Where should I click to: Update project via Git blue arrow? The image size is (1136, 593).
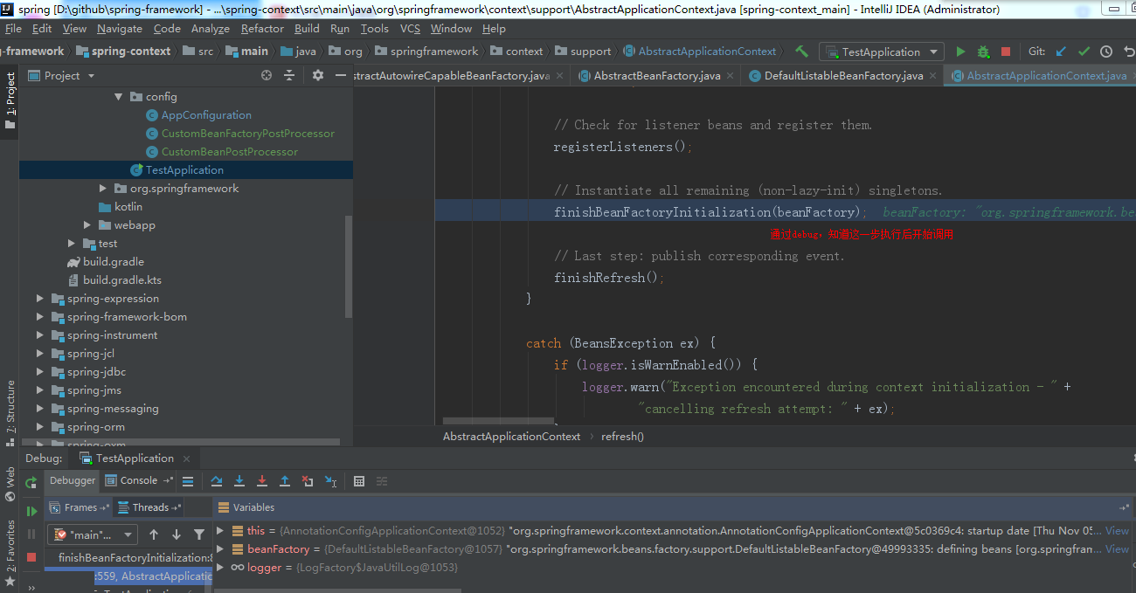point(1061,52)
